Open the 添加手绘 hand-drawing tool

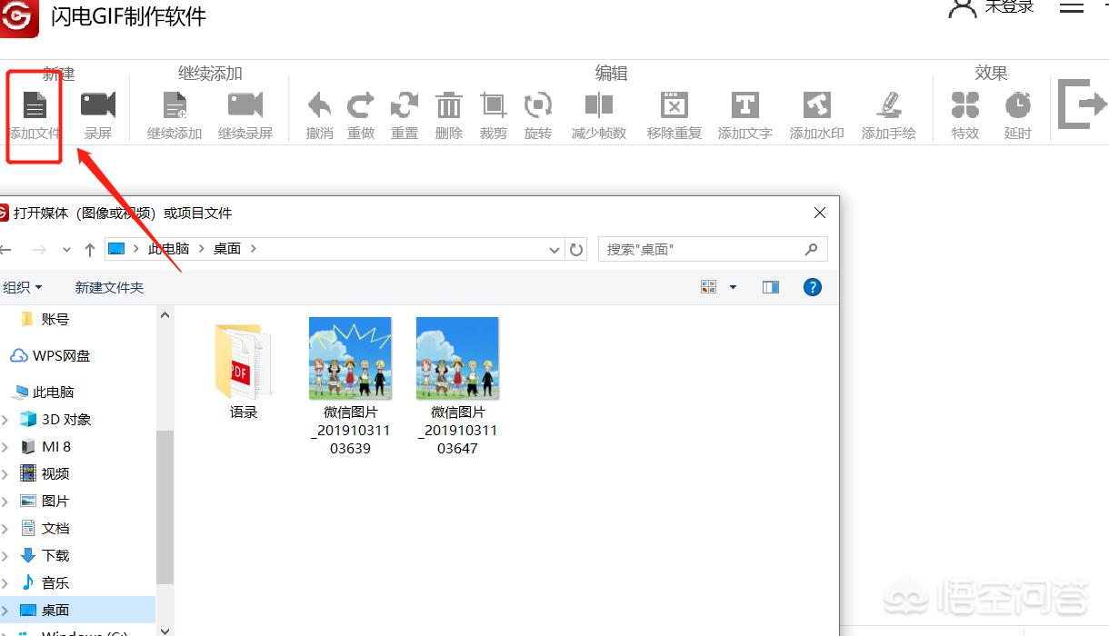tap(888, 106)
